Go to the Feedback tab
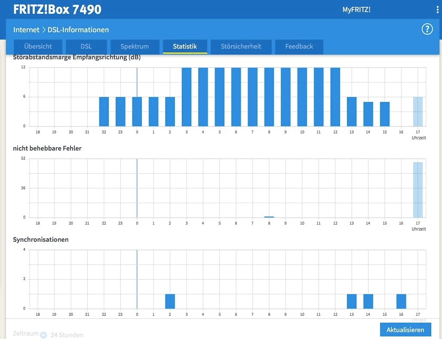Viewport: 442px width, 339px height. coord(299,46)
